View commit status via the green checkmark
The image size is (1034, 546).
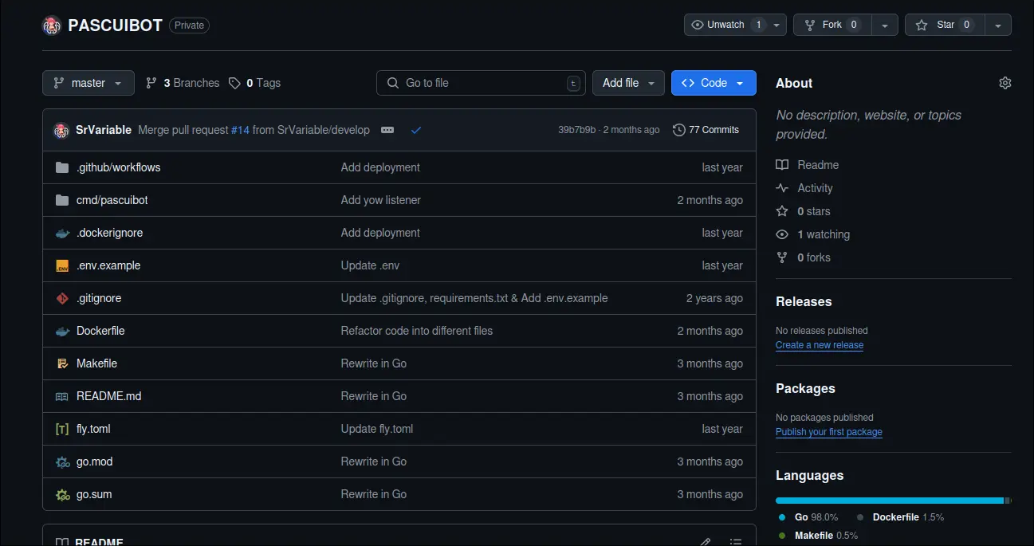[x=415, y=129]
